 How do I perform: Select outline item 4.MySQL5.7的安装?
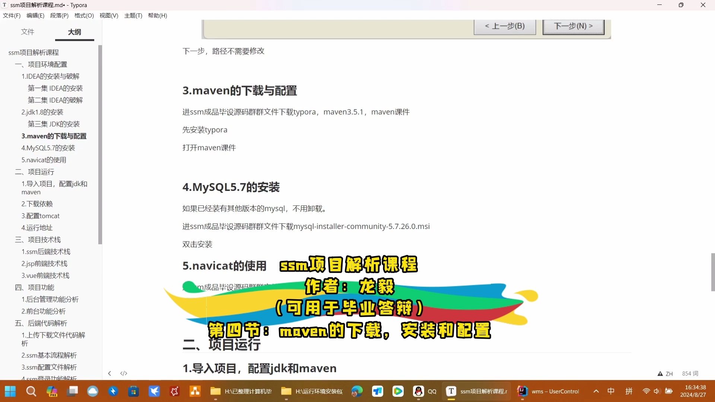tap(48, 148)
